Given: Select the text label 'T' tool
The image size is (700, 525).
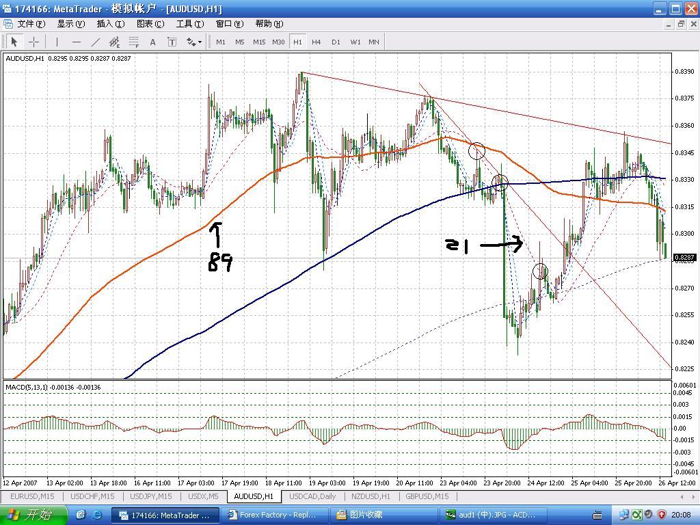Looking at the screenshot, I should pos(172,42).
